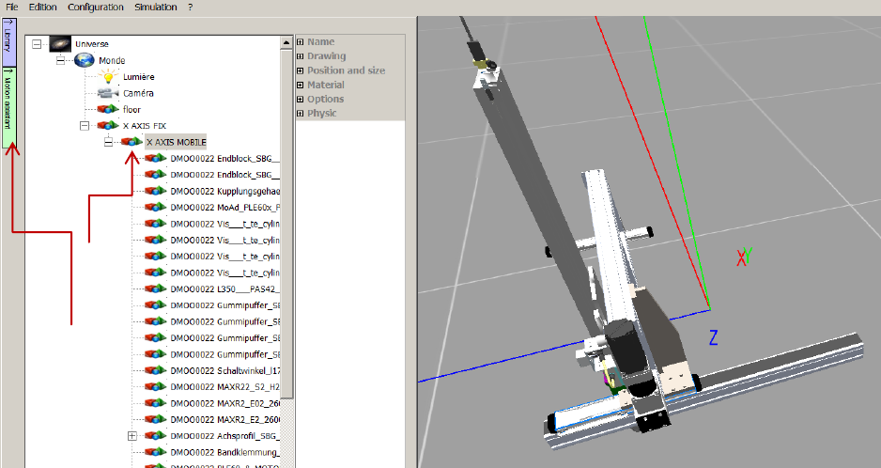Click the Kupplungsgehae part icon
Viewport: 881px width, 468px height.
pyautogui.click(x=156, y=191)
